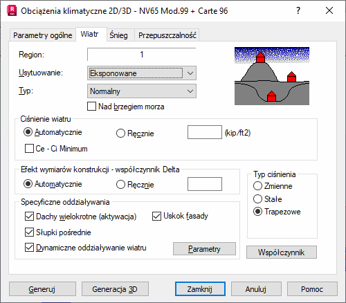Switch to the Śnieg tab
346x303 pixels.
point(118,35)
